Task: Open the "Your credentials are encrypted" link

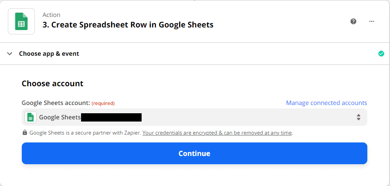Action: pos(217,132)
